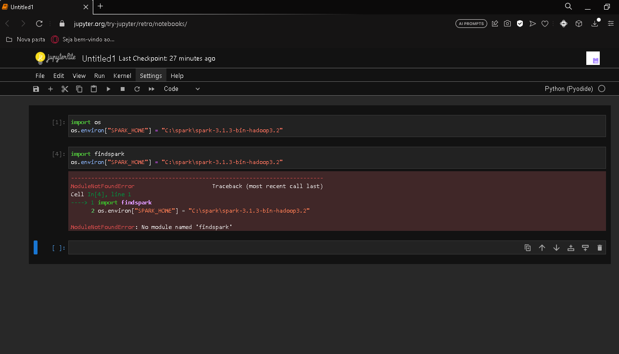Interrupt the kernel with the stop icon
619x354 pixels.
tap(123, 89)
